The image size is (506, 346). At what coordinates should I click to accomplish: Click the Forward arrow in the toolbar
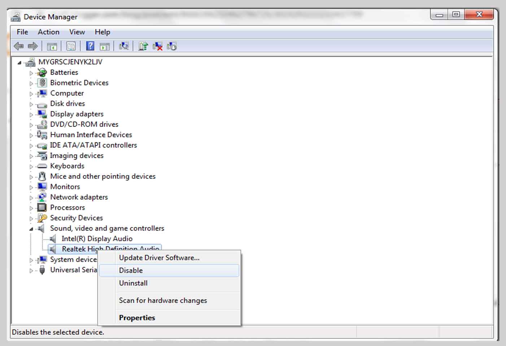[x=33, y=46]
